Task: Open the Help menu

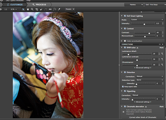Action: pos(28,1)
